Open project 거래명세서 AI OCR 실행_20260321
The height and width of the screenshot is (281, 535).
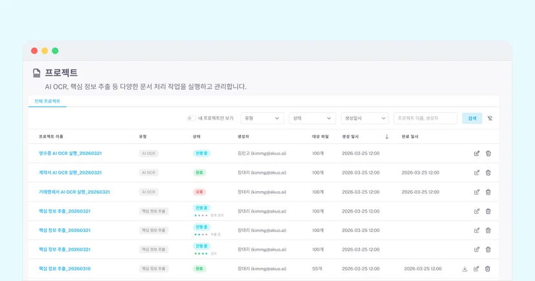pos(74,192)
